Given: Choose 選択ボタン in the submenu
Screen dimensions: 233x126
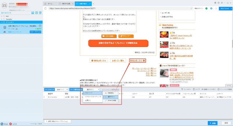Looking at the screenshot, I should (x=111, y=97).
